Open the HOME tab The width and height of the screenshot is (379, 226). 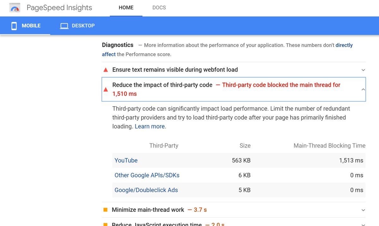coord(126,8)
